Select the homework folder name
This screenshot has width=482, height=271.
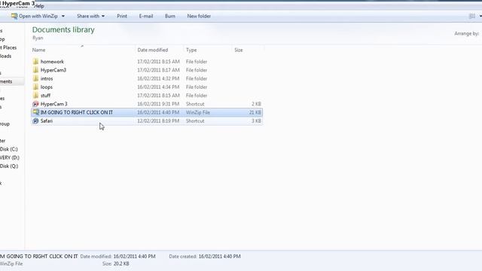52,62
